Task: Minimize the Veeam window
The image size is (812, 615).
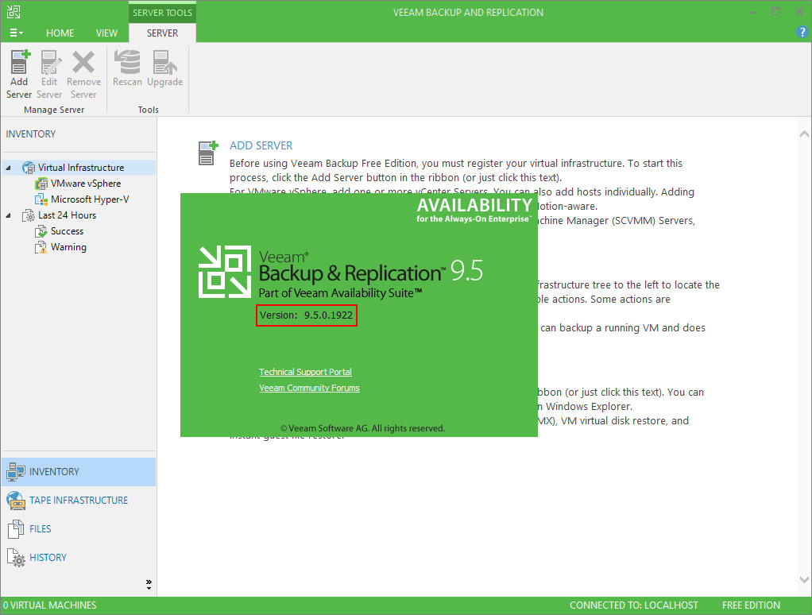Action: 752,11
